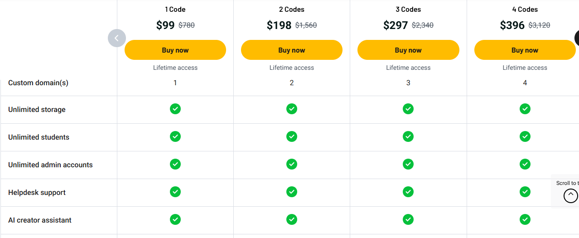Click Unlimited students checkmark under 3 Codes

(x=408, y=136)
